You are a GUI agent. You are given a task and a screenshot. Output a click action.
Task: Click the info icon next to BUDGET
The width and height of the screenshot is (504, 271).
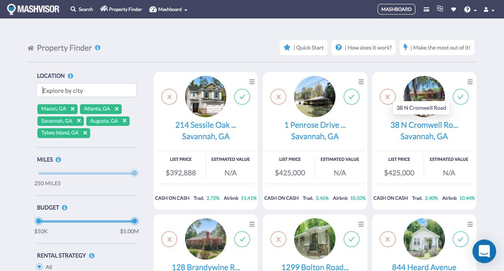coord(65,208)
